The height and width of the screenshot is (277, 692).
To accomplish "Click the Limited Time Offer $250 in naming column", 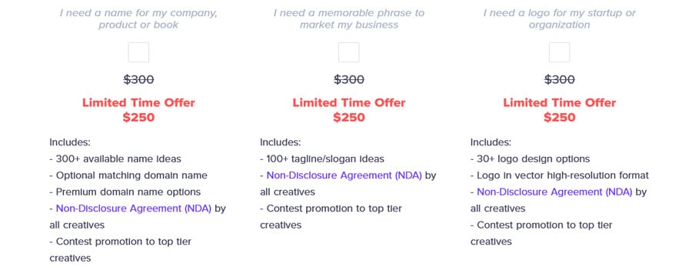I will (x=138, y=110).
